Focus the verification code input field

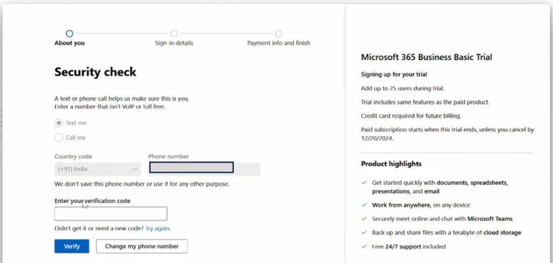pos(111,214)
